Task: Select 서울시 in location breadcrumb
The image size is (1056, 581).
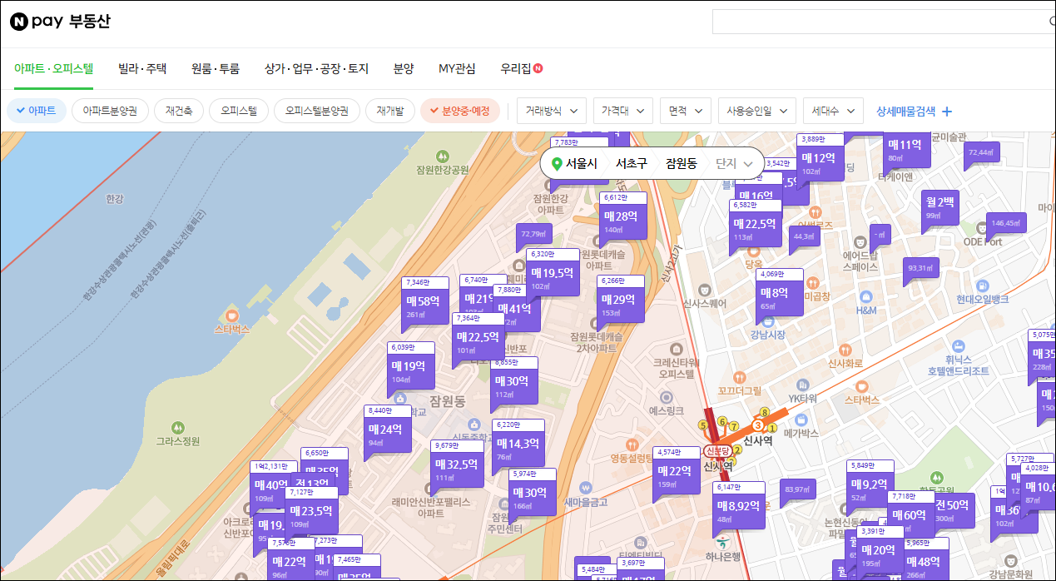Action: pyautogui.click(x=582, y=164)
